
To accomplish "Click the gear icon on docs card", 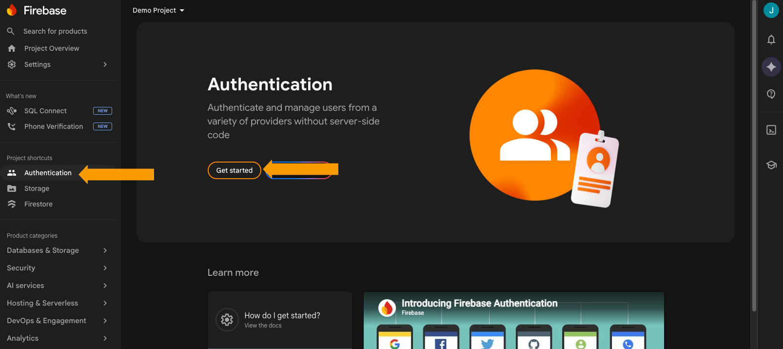I will pos(227,320).
